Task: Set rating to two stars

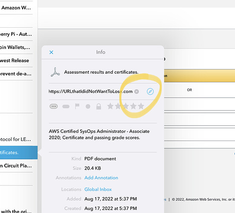Action: coord(118,106)
